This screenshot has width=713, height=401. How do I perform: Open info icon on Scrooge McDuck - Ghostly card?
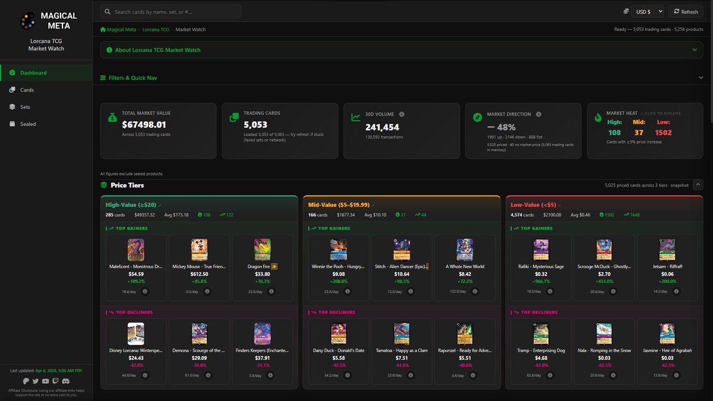tap(614, 292)
